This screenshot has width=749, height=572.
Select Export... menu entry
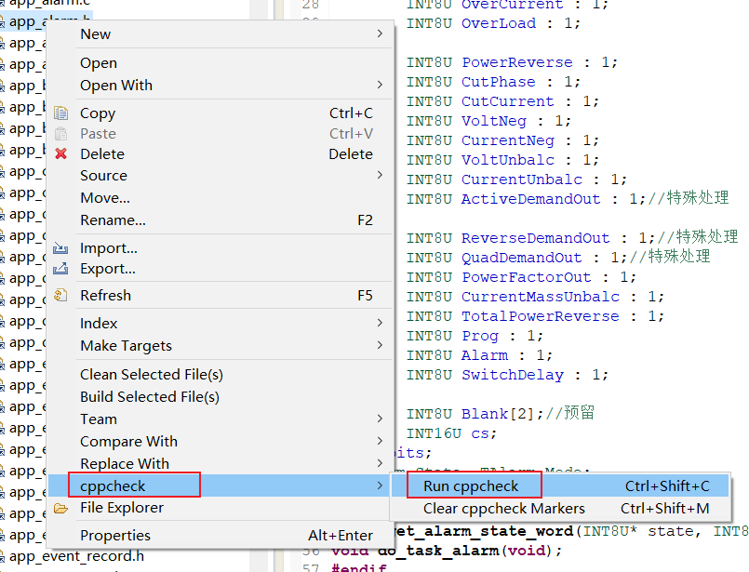(x=221, y=269)
